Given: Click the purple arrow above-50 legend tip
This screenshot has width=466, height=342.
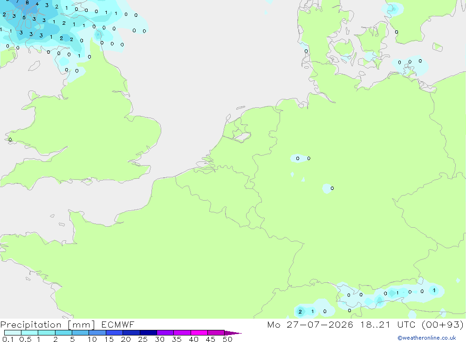Looking at the screenshot, I should (x=233, y=333).
